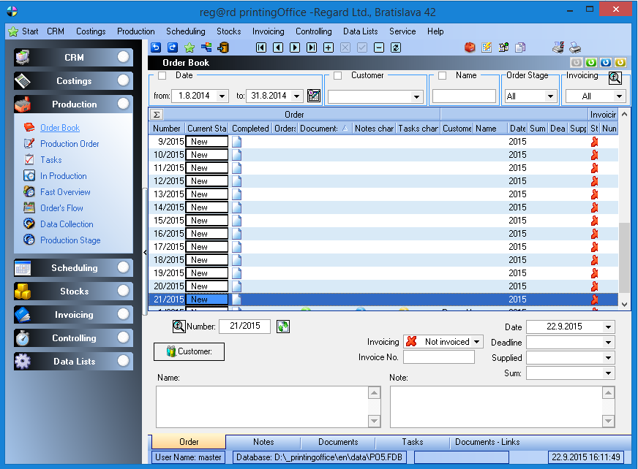638x469 pixels.
Task: Go to the previous record
Action: click(278, 47)
